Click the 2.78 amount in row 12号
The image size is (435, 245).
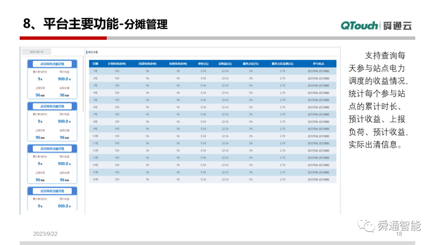click(x=282, y=150)
